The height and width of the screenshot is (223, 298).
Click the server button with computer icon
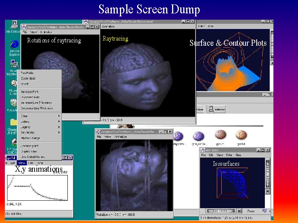coord(216,109)
